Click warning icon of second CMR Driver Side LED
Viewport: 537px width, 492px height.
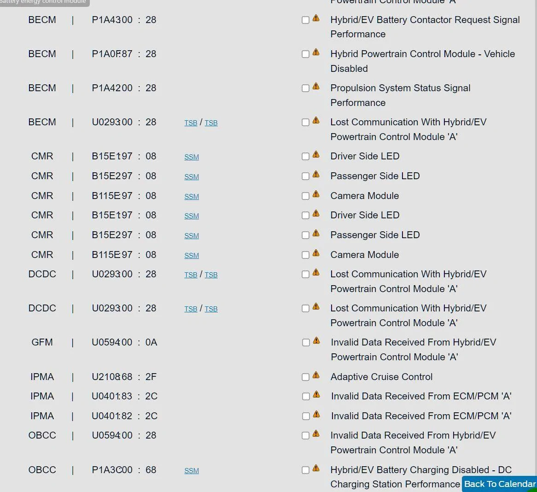click(316, 213)
